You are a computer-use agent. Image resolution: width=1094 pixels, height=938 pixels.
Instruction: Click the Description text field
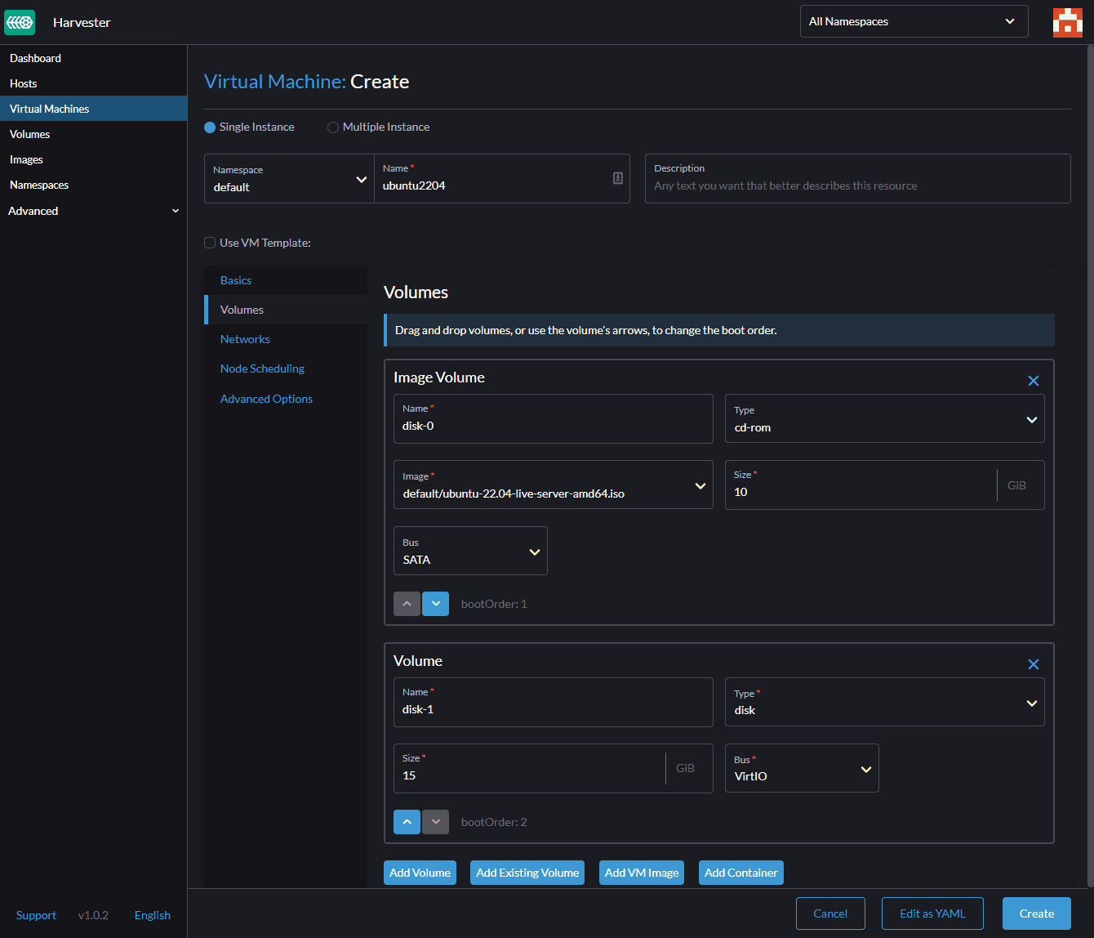coord(857,185)
